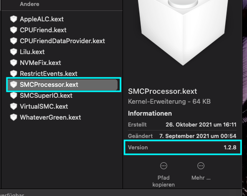Click the Pfad kopieren ellipsis icon
This screenshot has width=247, height=196.
point(164,166)
